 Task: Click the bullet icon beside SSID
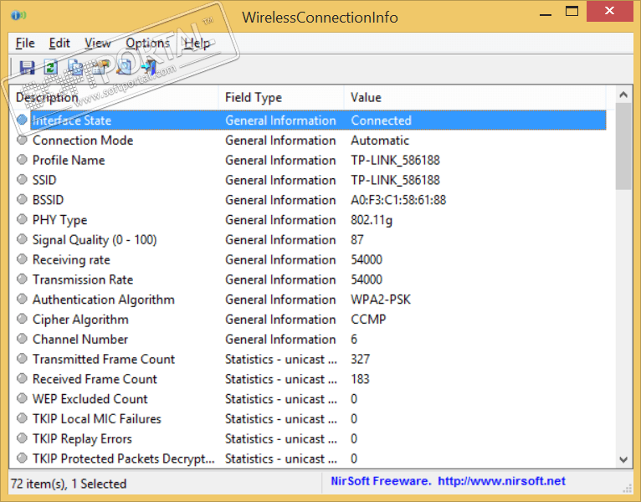pyautogui.click(x=22, y=179)
